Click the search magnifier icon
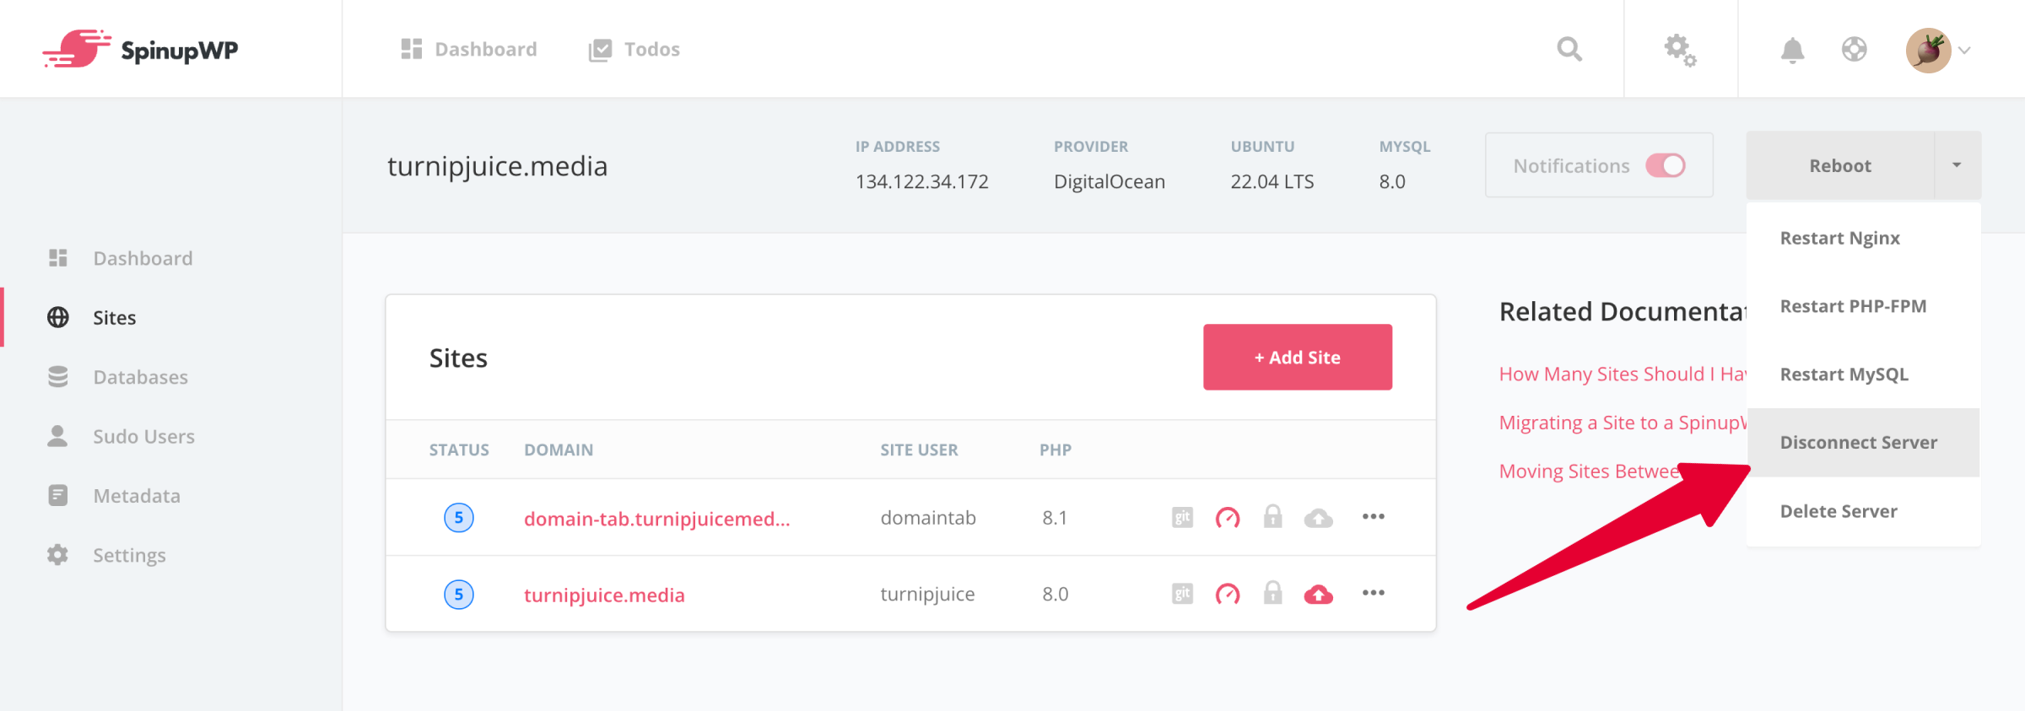This screenshot has height=711, width=2025. [x=1569, y=49]
